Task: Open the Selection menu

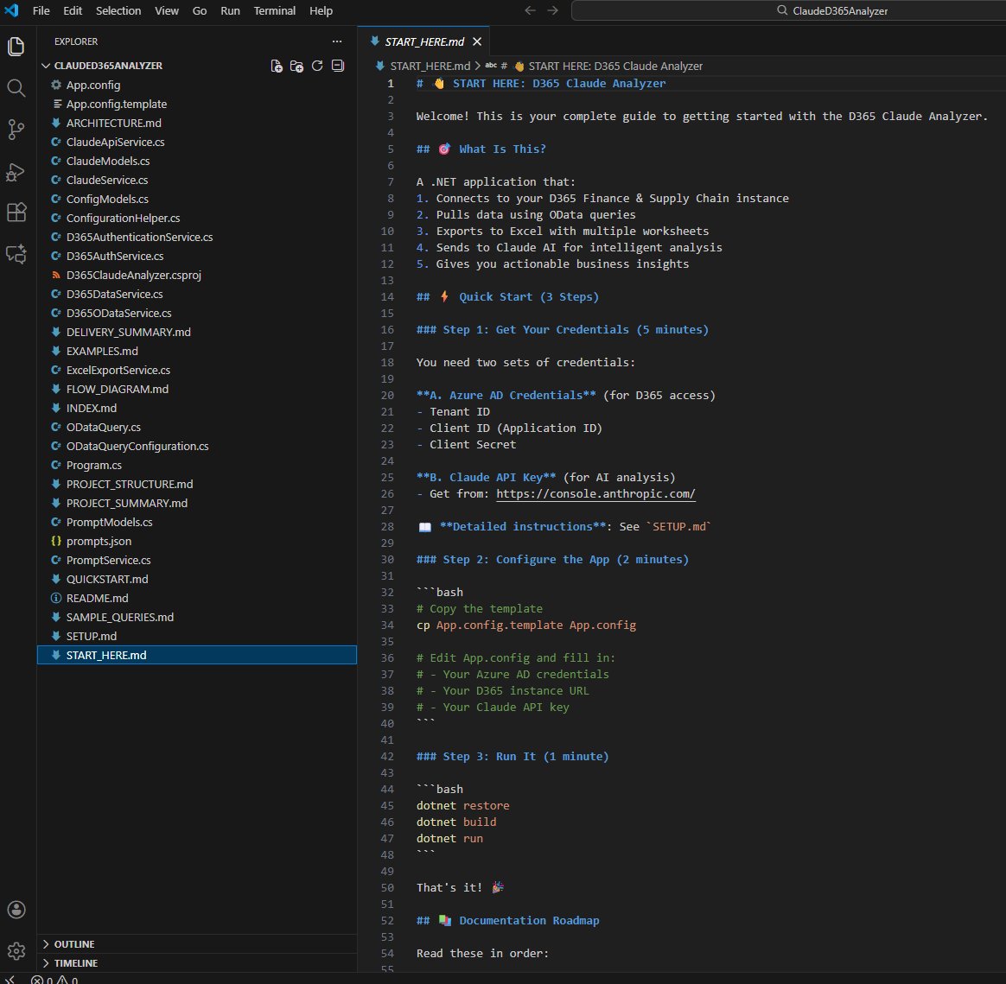Action: pos(118,11)
